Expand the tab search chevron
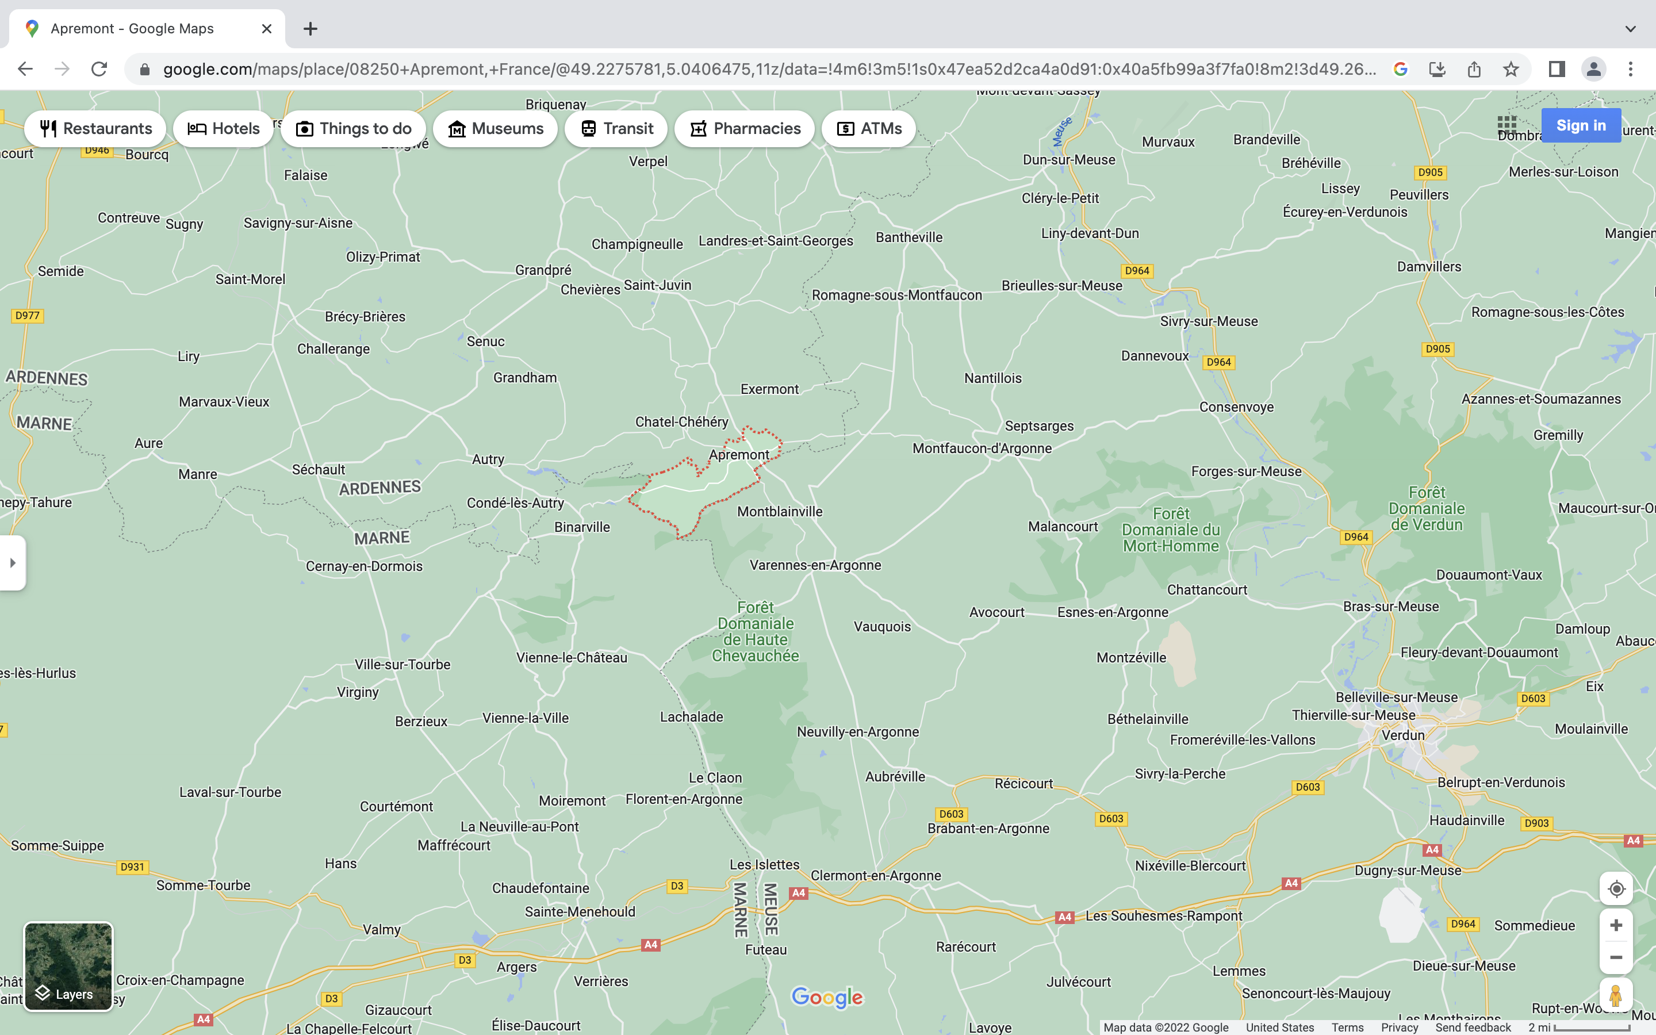 pos(1631,29)
